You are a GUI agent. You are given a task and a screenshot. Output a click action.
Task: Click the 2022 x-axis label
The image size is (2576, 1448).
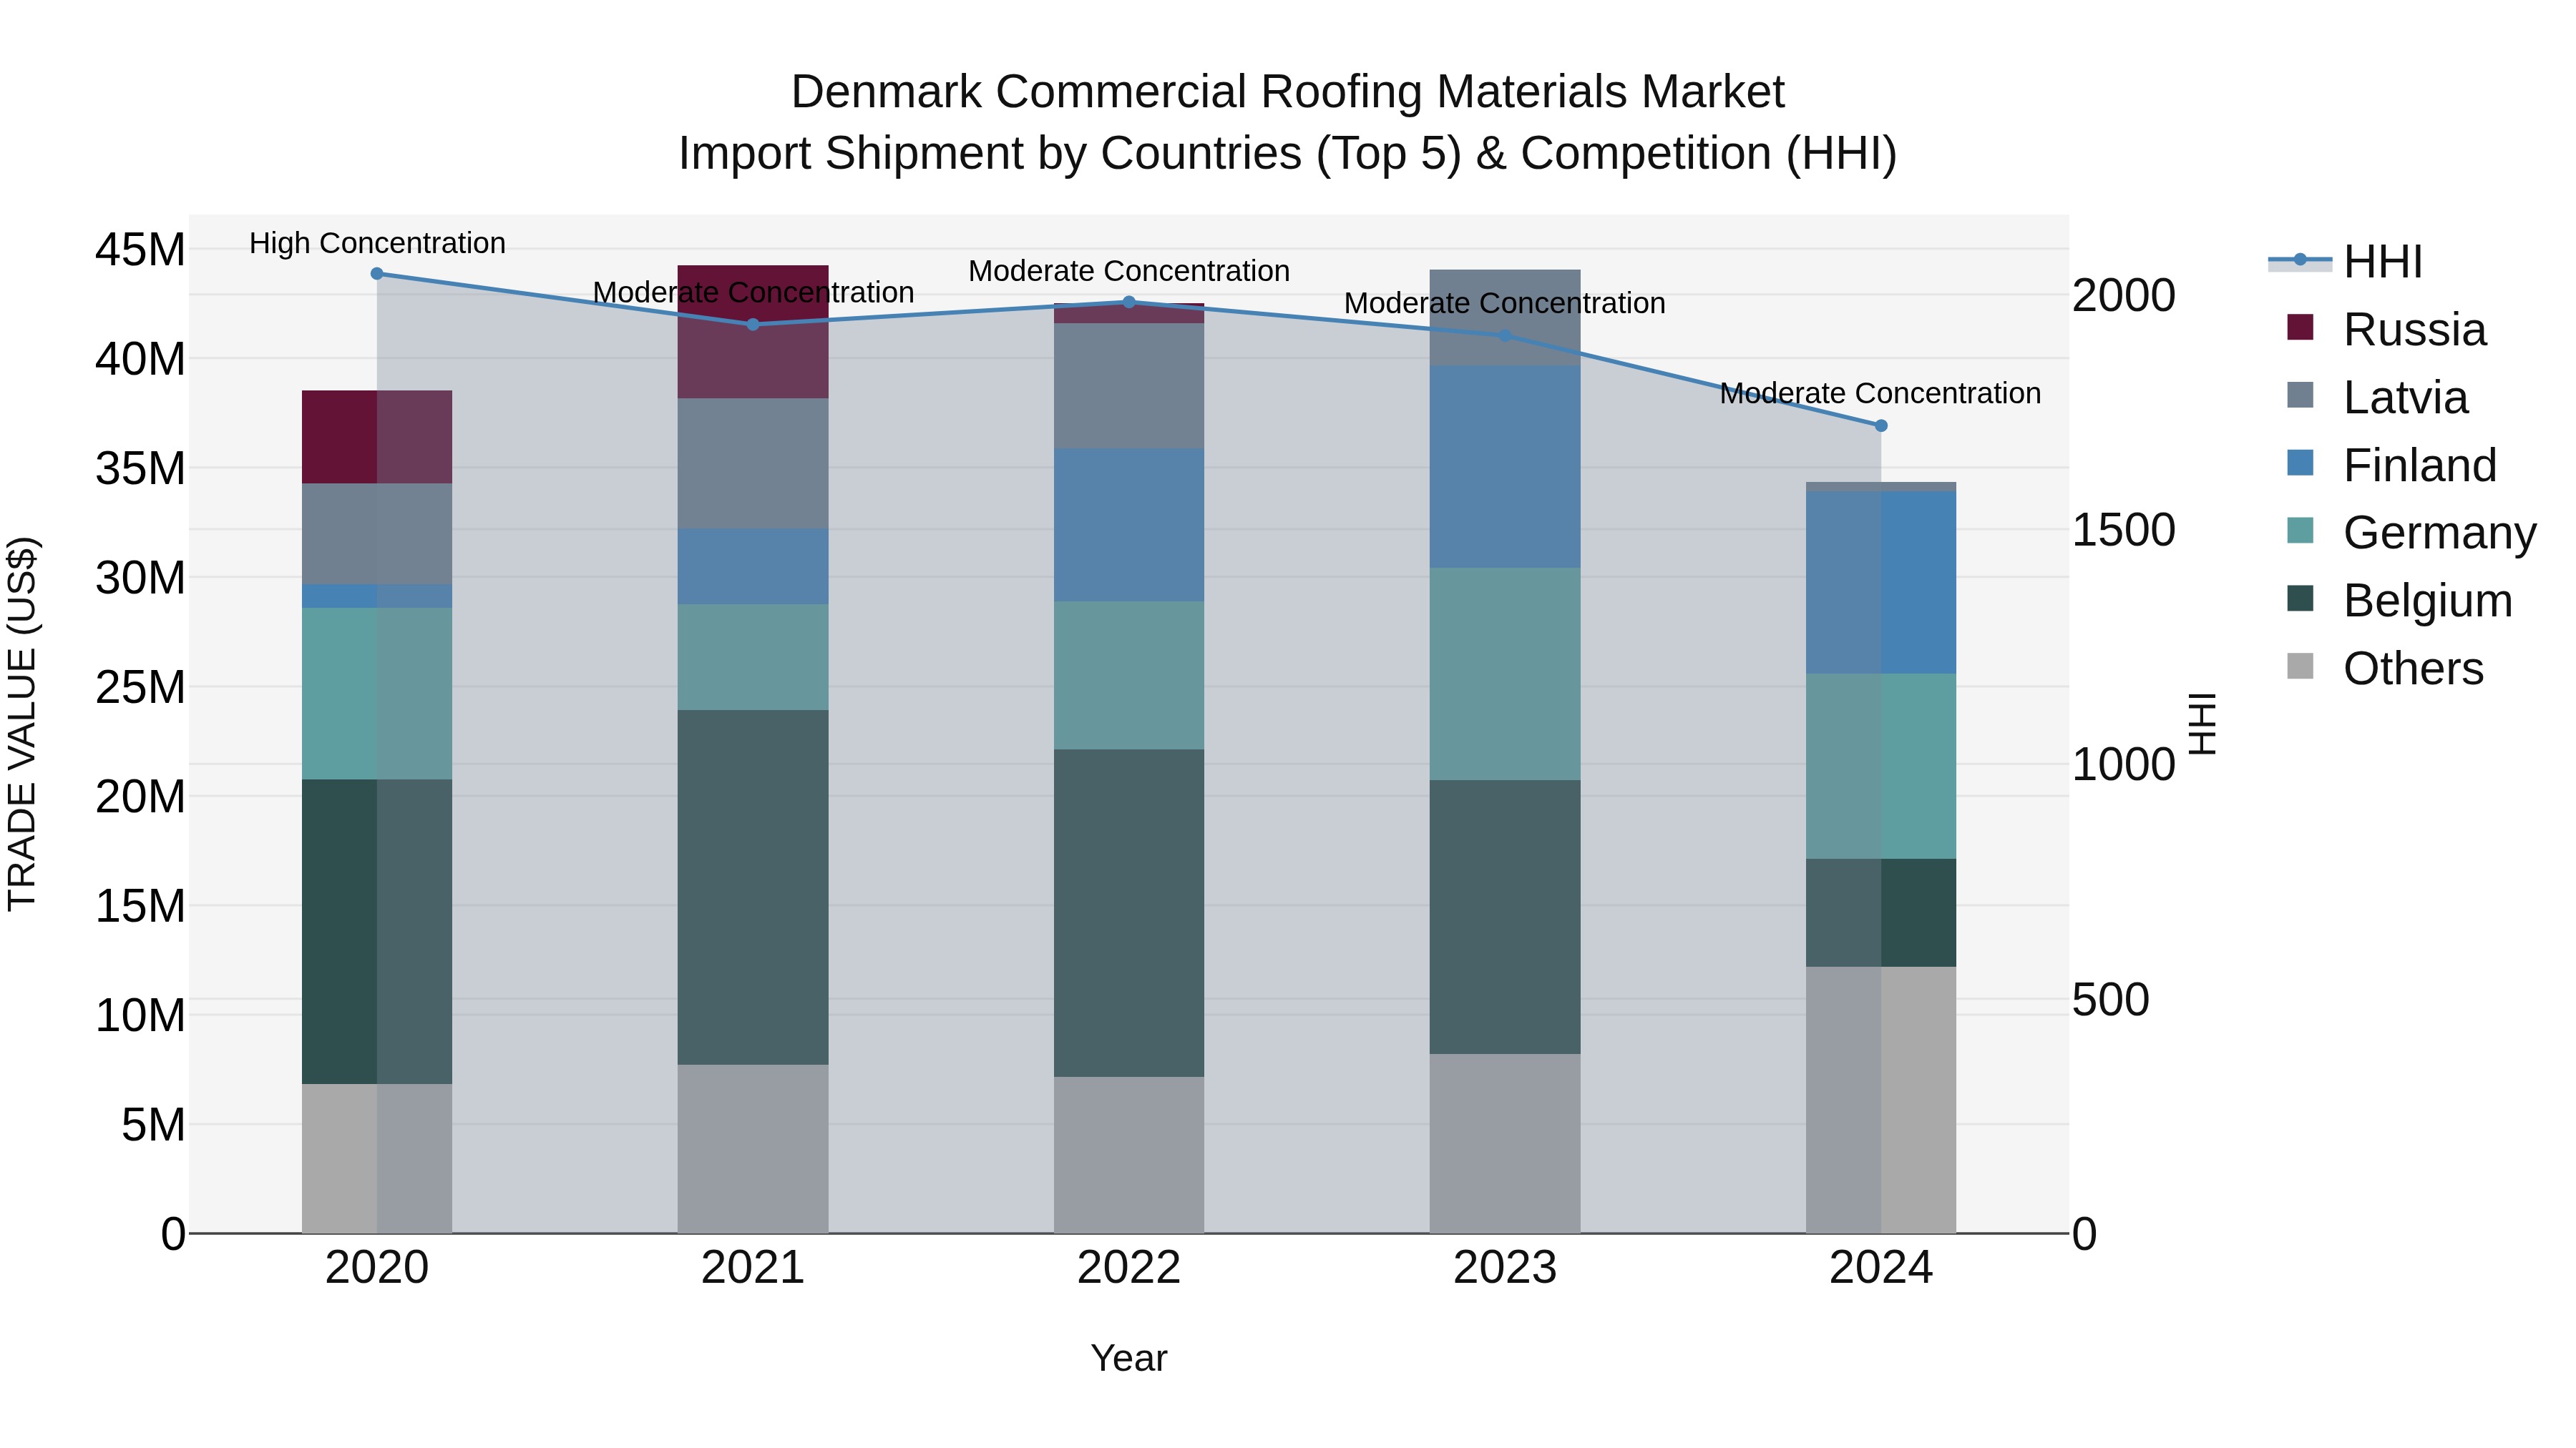[x=1129, y=1268]
